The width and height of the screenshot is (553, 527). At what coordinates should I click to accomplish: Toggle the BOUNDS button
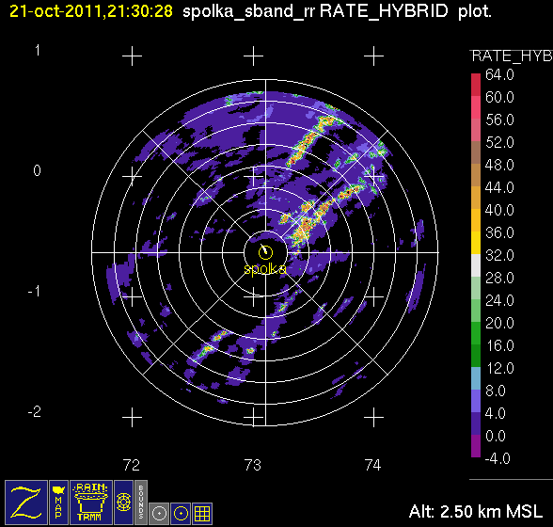click(x=141, y=503)
